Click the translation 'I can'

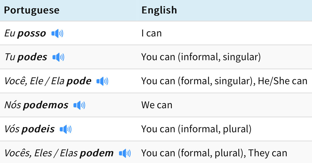(152, 33)
